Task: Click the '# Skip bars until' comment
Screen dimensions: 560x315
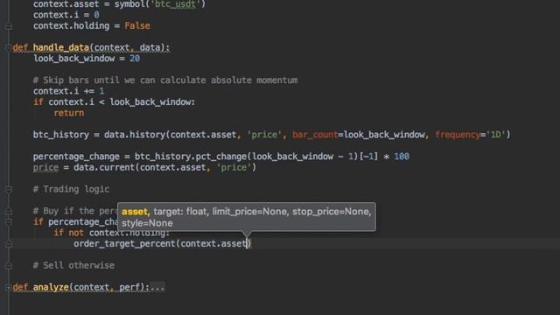Action: point(165,80)
